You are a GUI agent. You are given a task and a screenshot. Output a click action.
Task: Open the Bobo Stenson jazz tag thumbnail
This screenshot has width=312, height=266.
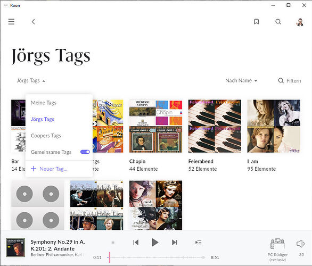pos(97,205)
